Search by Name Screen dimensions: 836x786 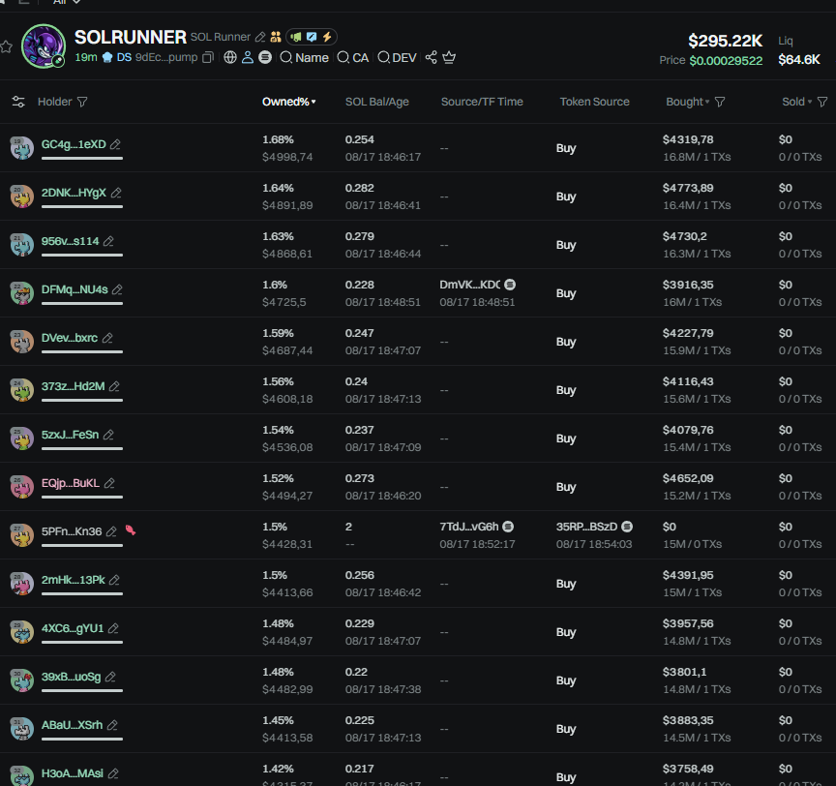(305, 57)
